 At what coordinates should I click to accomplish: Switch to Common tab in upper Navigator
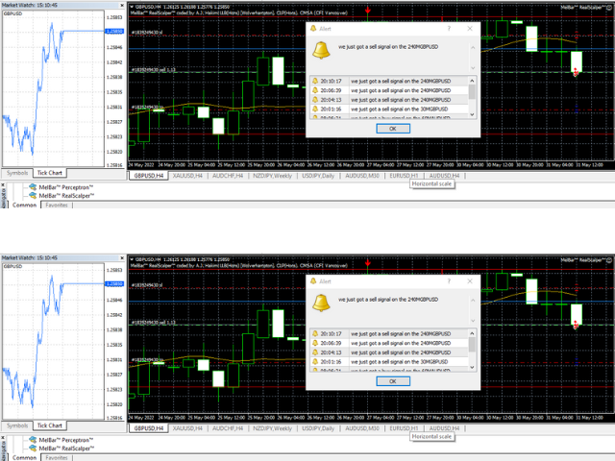(24, 205)
